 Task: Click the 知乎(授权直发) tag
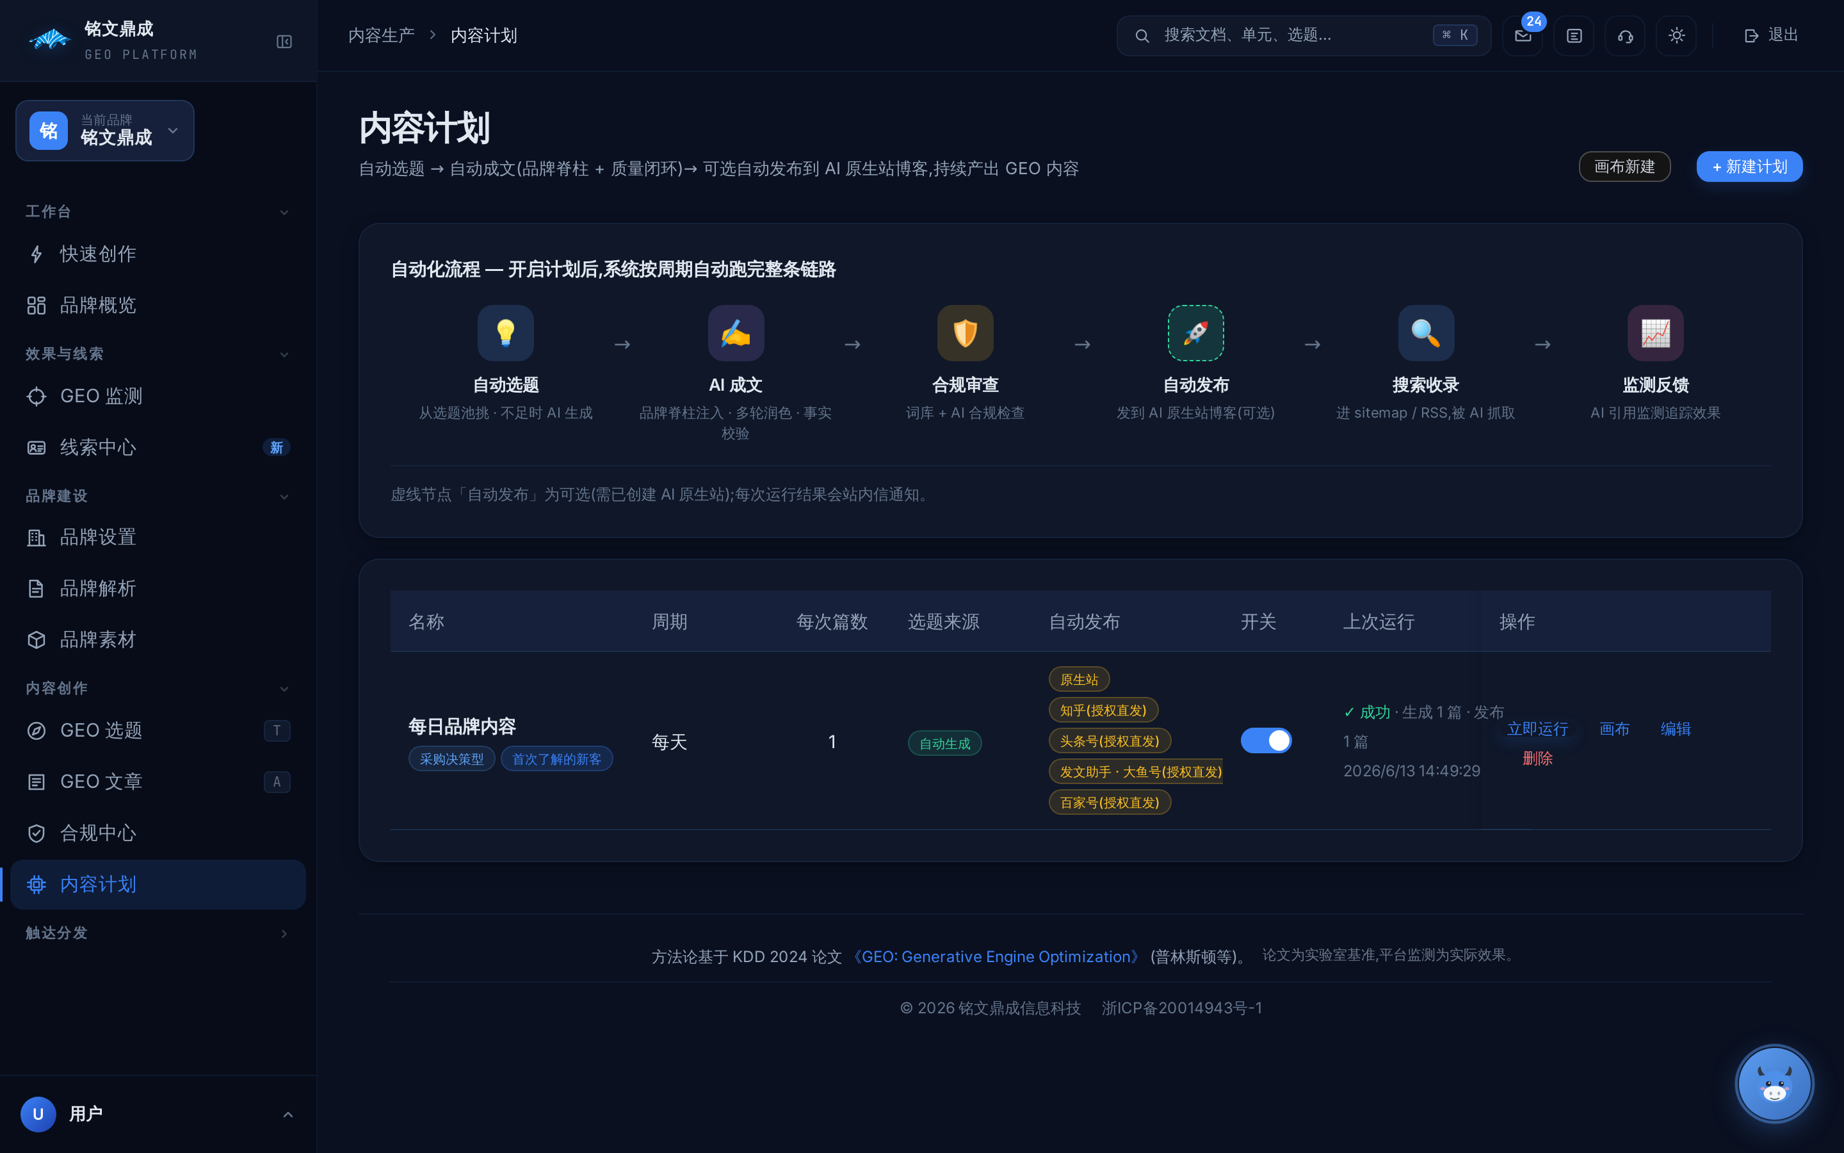coord(1103,710)
